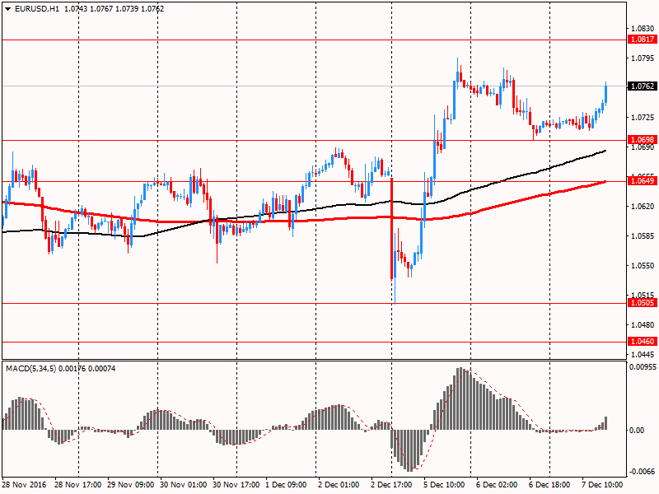Select the -0.0066 MACD scale value
Viewport: 659px width, 494px height.
(643, 471)
